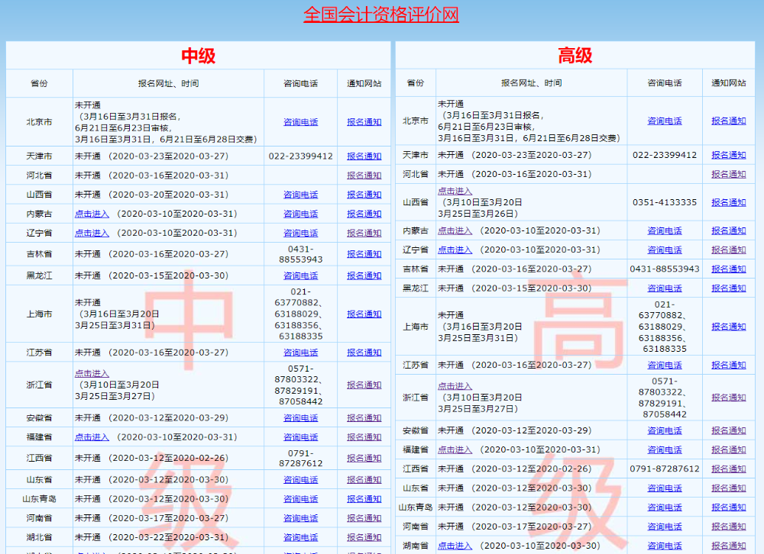Click 点击进入 for 浙江省 in 高级 table
The image size is (764, 554).
[455, 386]
